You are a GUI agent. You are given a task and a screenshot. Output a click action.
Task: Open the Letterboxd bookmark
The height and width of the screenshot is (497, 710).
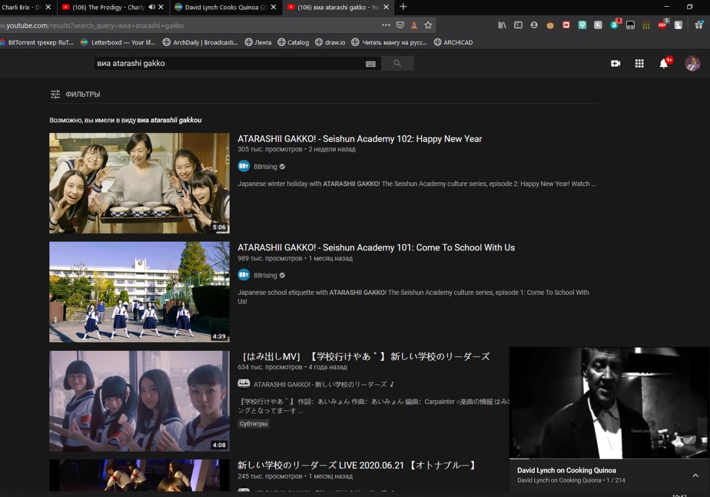tap(118, 43)
